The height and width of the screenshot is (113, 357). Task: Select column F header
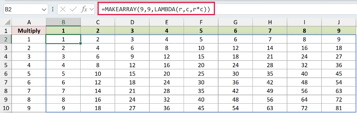(x=201, y=22)
